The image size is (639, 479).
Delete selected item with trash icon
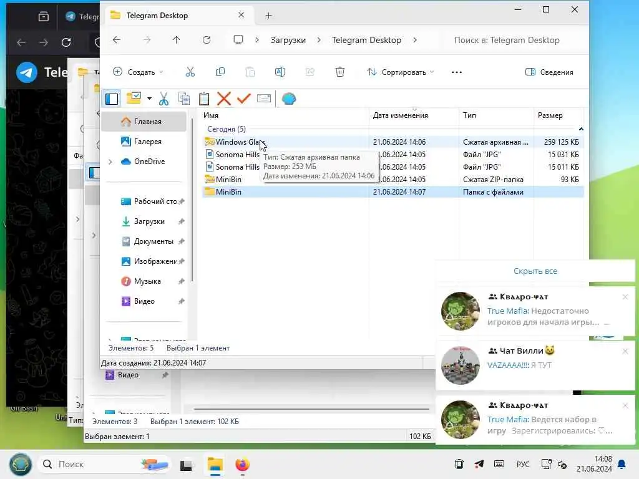[340, 72]
